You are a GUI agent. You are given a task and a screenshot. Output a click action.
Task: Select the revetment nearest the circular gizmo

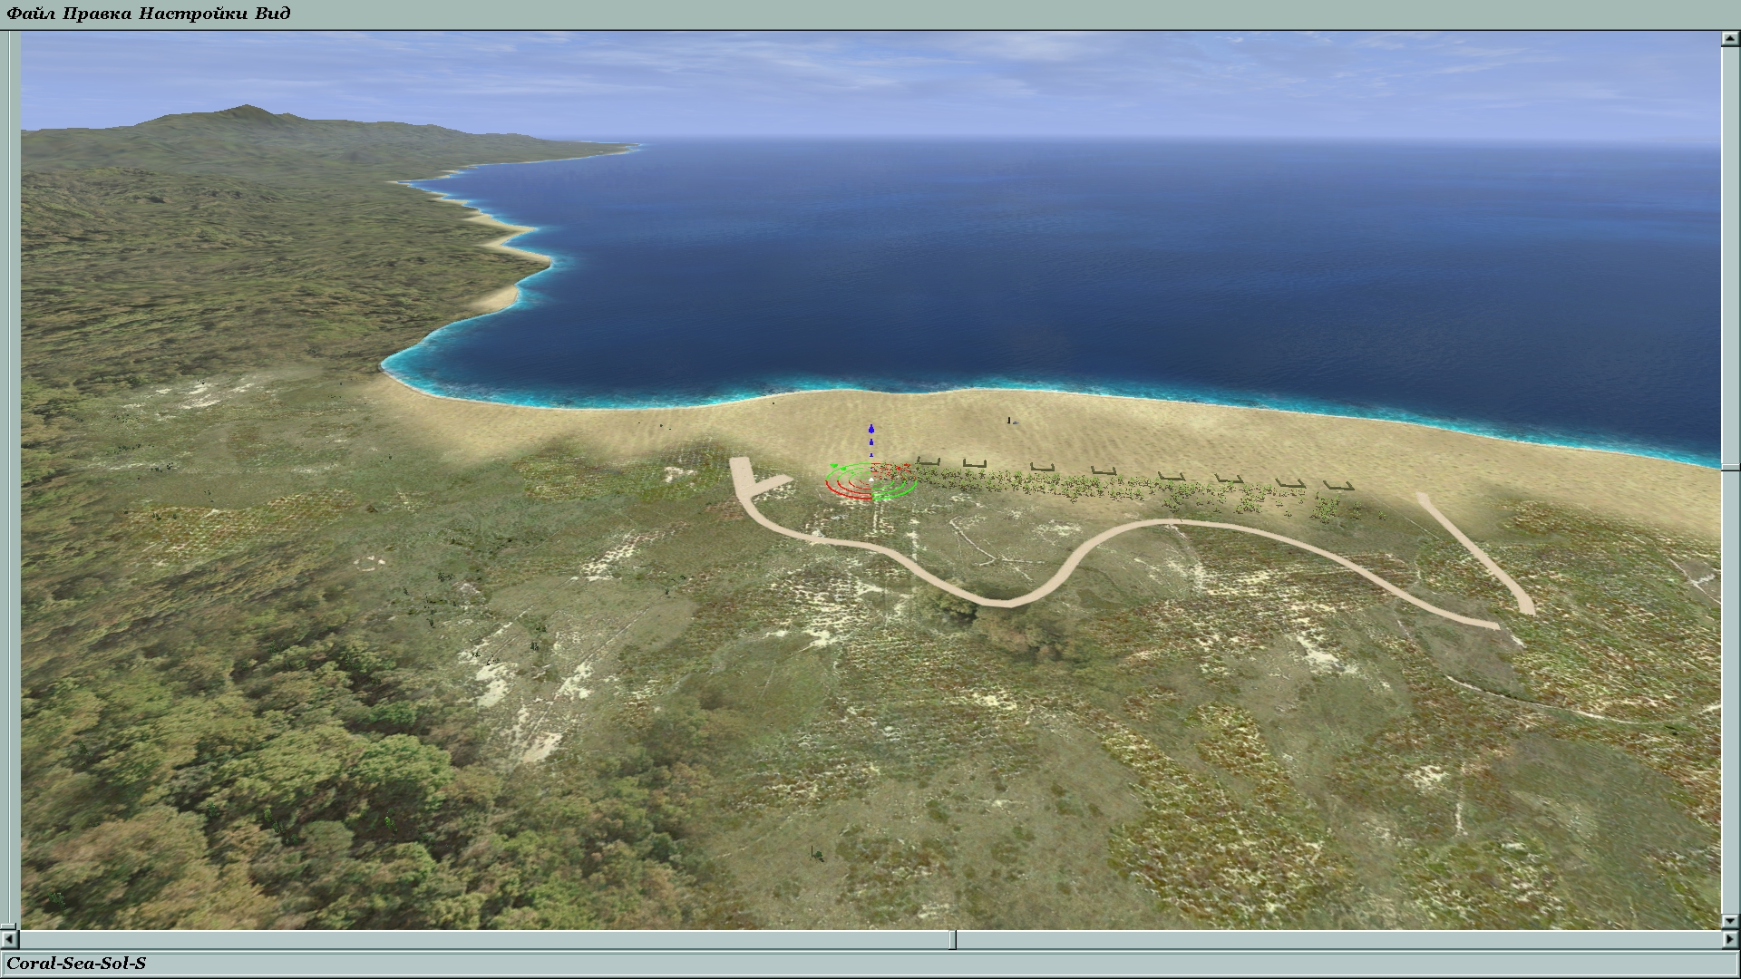tap(927, 461)
